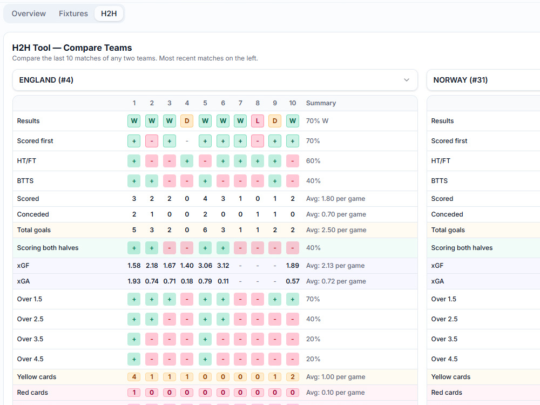The width and height of the screenshot is (540, 405).
Task: Click the Summary column header
Action: (x=321, y=103)
